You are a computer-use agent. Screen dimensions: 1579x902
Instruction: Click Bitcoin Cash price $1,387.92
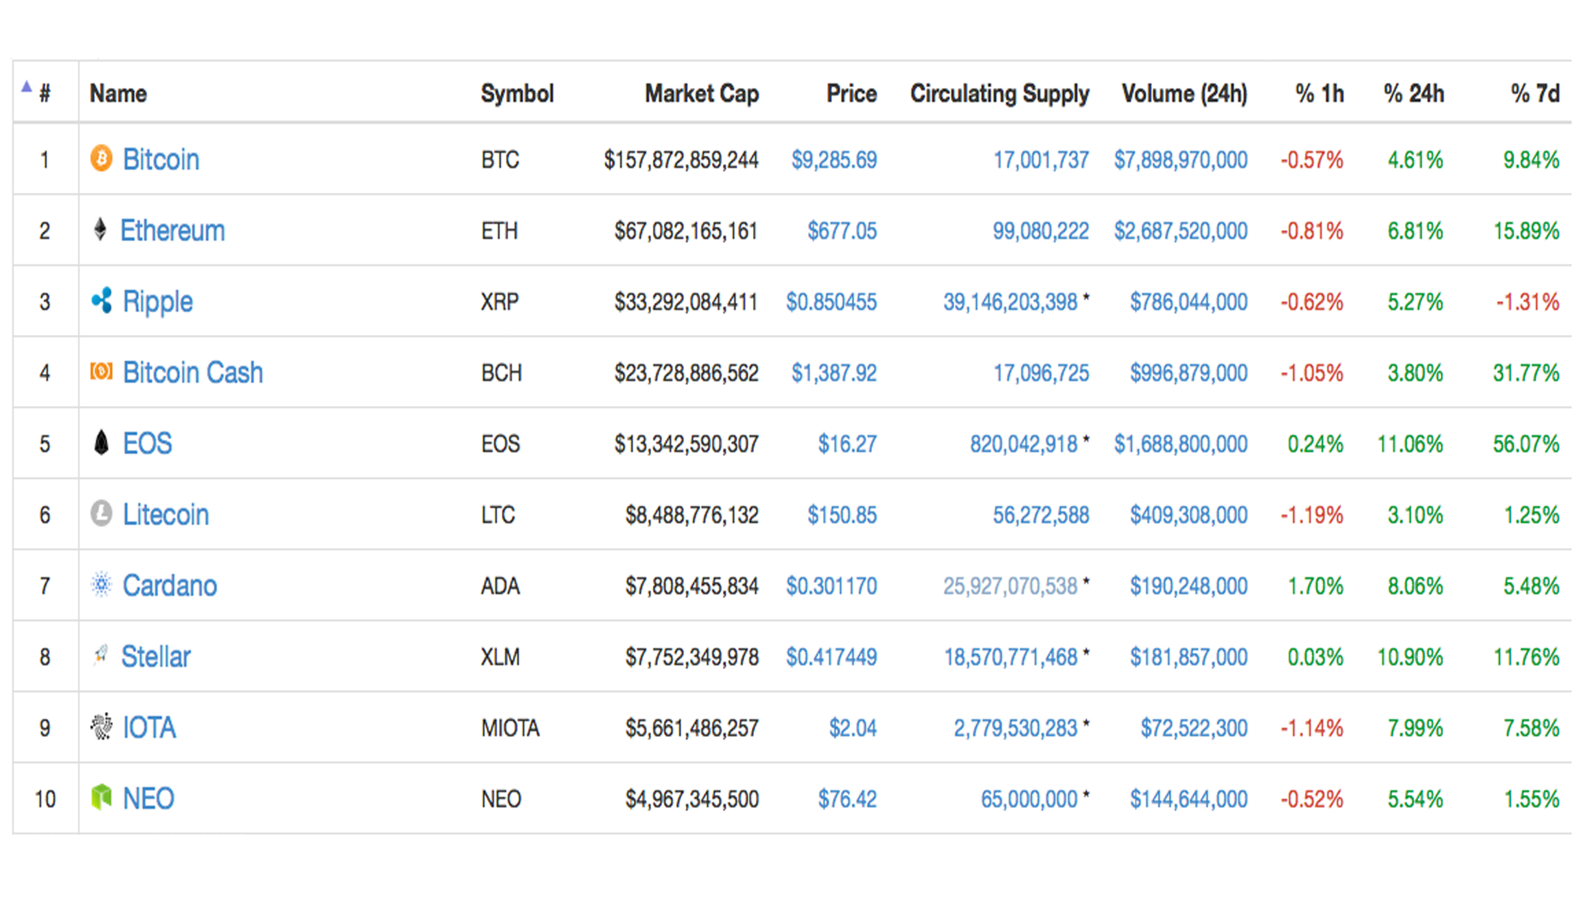coord(834,373)
